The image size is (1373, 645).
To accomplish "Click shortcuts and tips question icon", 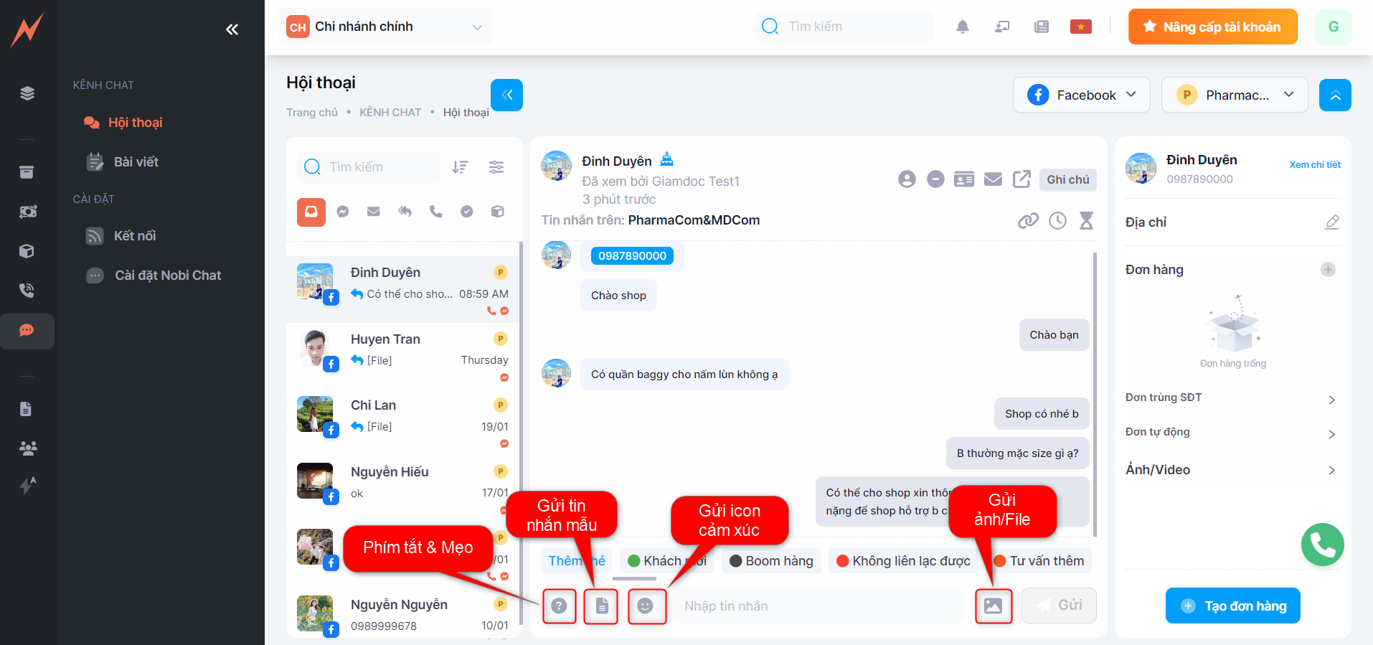I will coord(559,606).
